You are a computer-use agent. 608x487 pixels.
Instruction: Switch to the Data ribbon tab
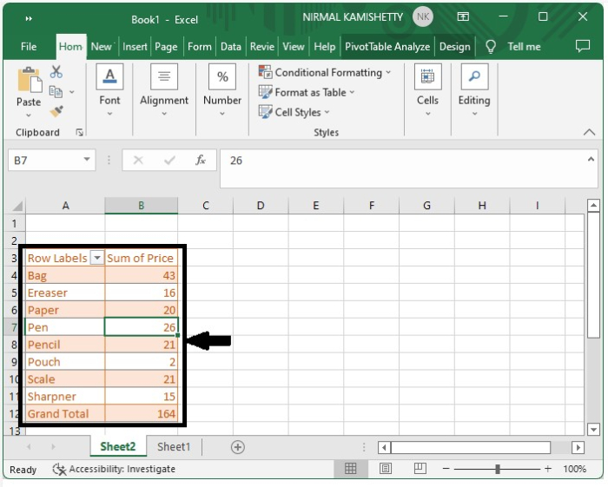[231, 47]
